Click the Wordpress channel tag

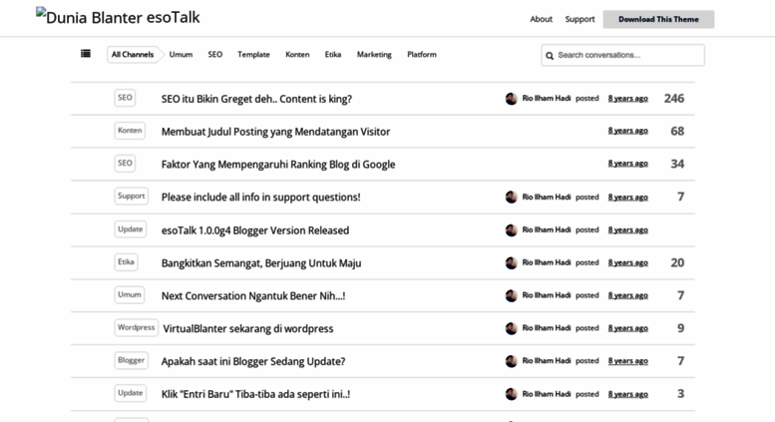tap(136, 327)
